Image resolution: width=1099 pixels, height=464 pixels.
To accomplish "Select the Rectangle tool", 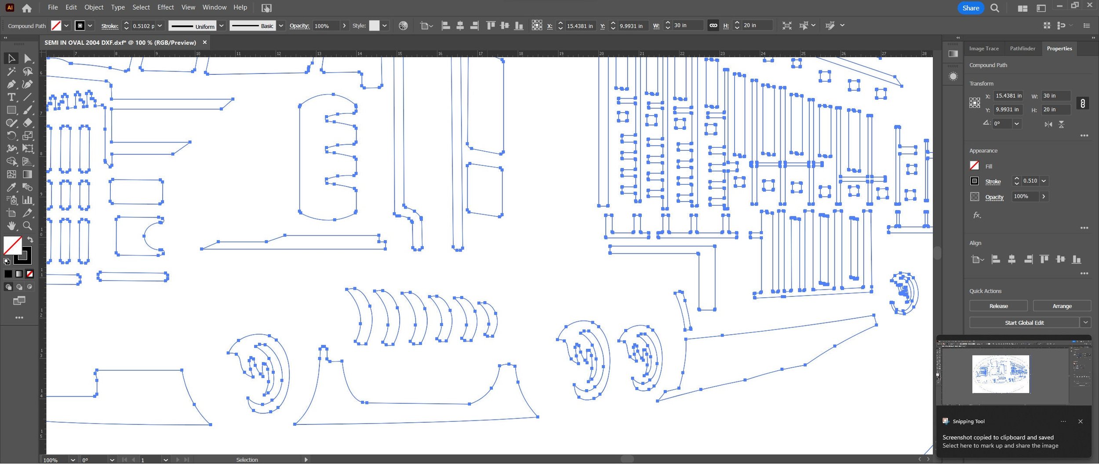I will coord(11,110).
